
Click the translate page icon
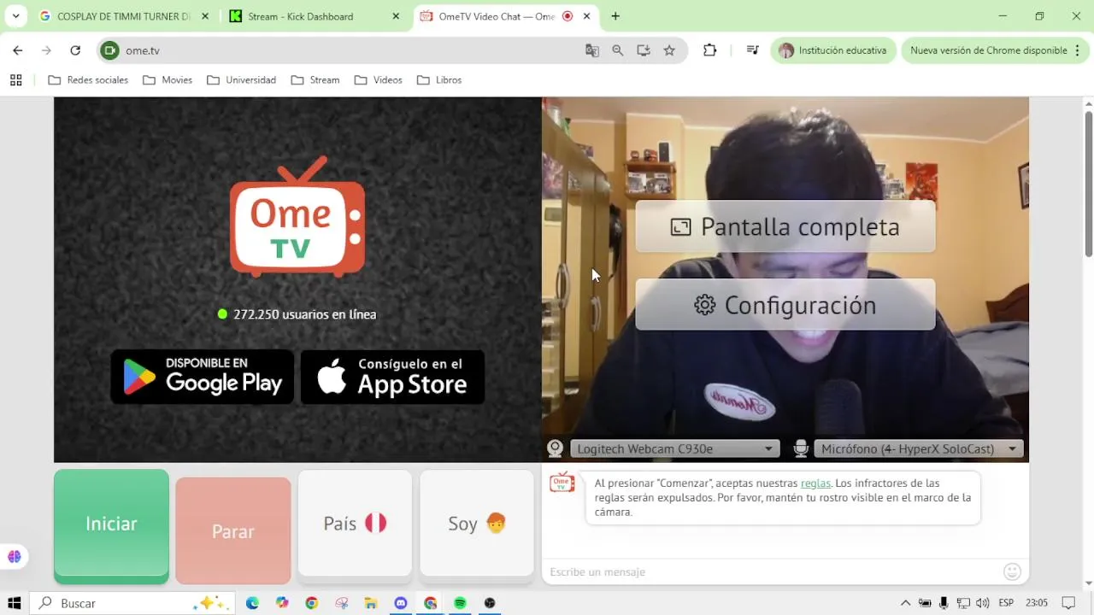[592, 50]
